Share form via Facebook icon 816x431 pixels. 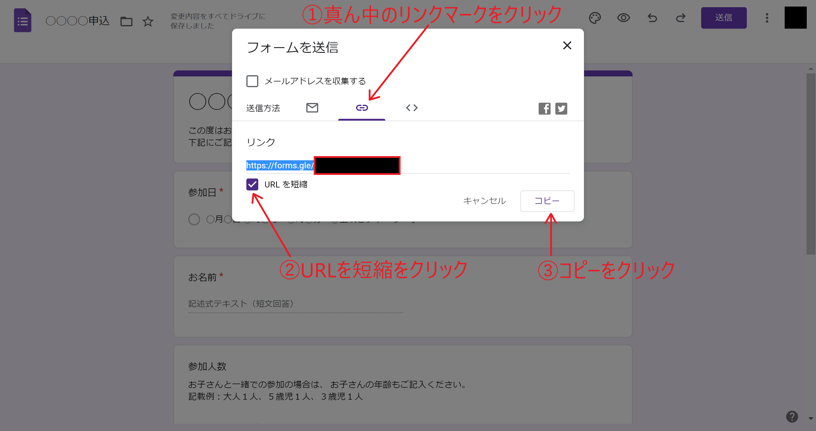click(544, 108)
